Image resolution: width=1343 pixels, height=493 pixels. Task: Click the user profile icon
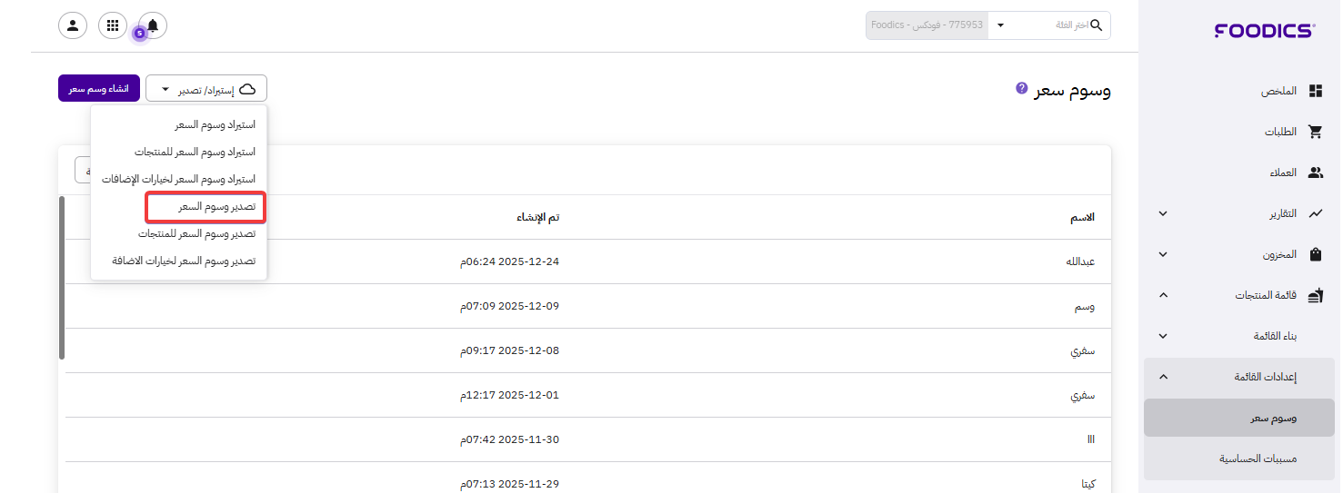[73, 25]
